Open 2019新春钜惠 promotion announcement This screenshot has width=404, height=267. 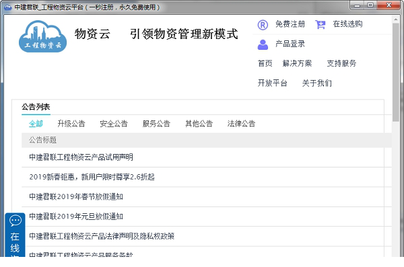coord(92,177)
